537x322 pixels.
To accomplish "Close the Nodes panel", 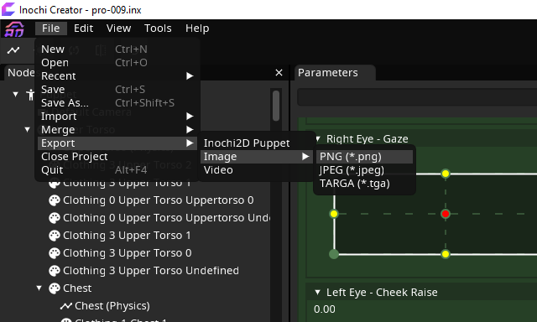I will pos(279,73).
